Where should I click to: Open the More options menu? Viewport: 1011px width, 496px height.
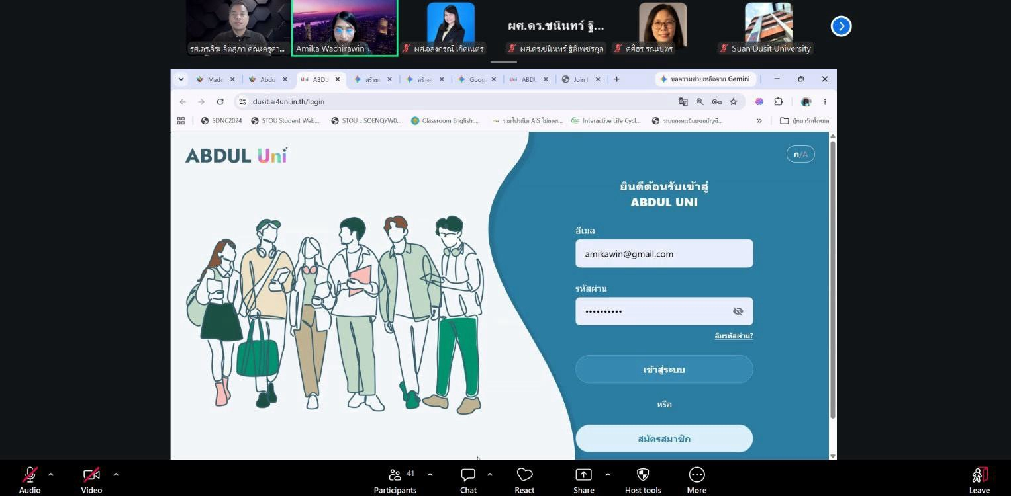pyautogui.click(x=697, y=479)
